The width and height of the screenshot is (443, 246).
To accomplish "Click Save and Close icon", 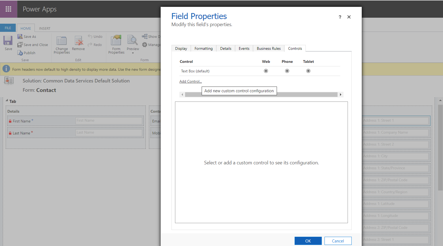I will (20, 45).
